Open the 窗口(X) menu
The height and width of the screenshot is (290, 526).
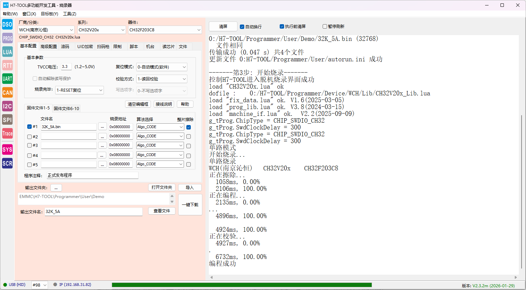click(x=29, y=14)
